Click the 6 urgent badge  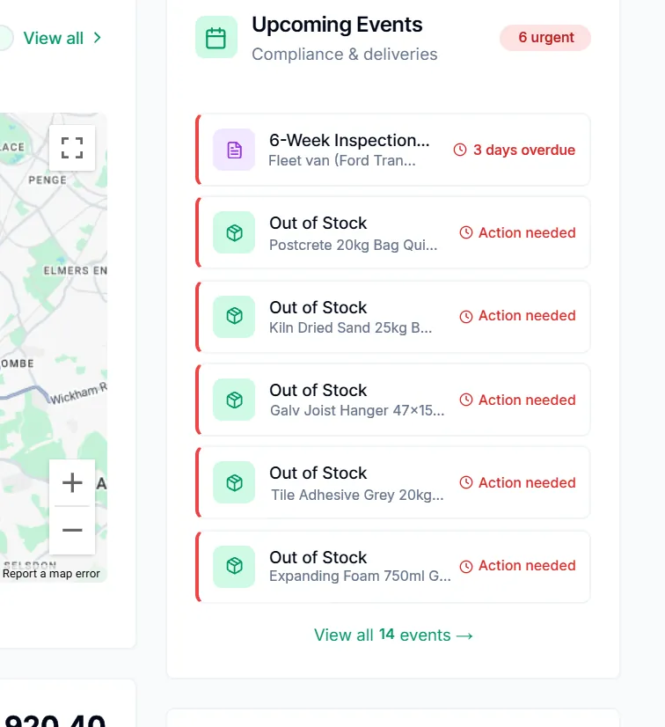click(545, 38)
